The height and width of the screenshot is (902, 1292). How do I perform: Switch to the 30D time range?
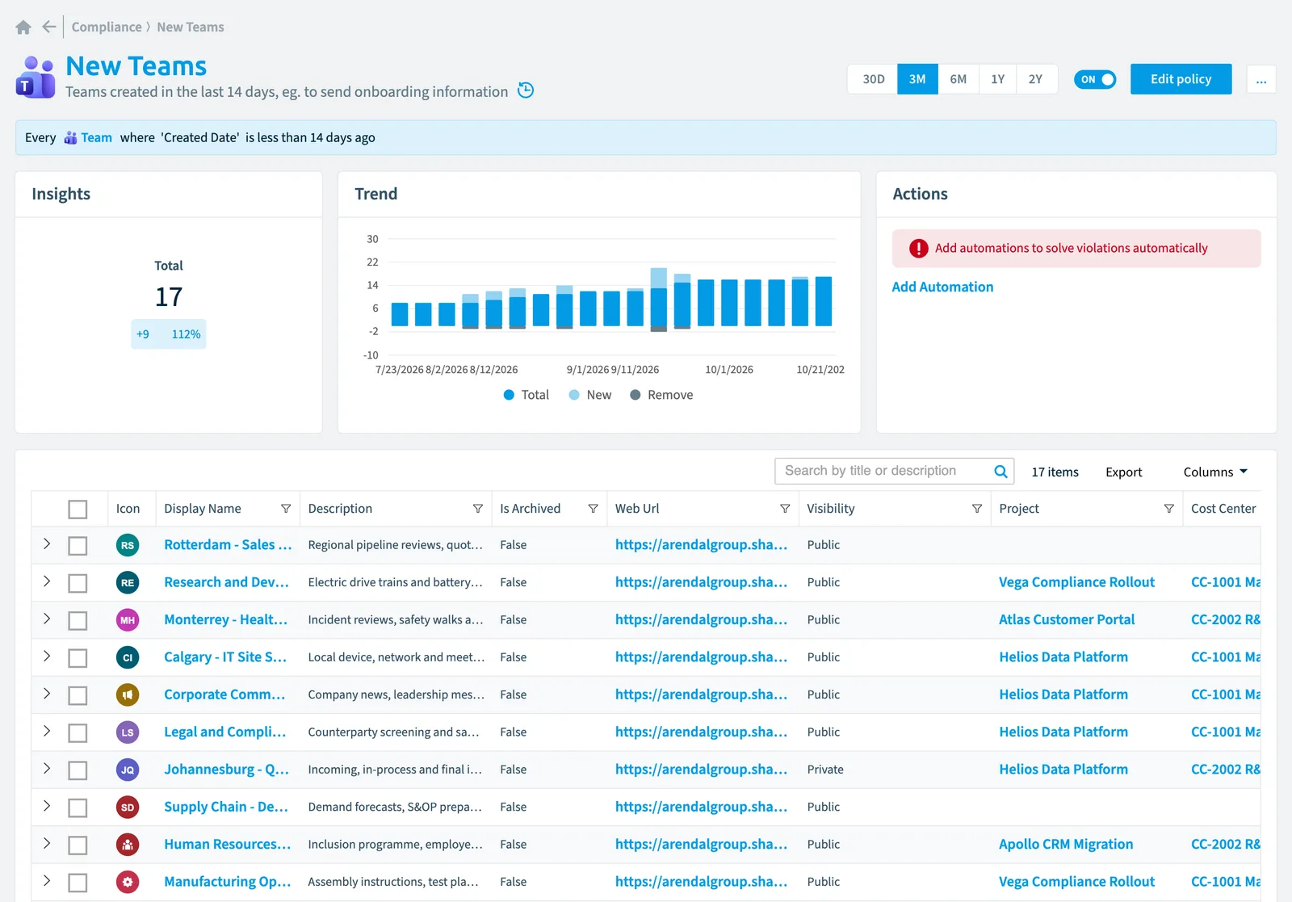coord(873,79)
